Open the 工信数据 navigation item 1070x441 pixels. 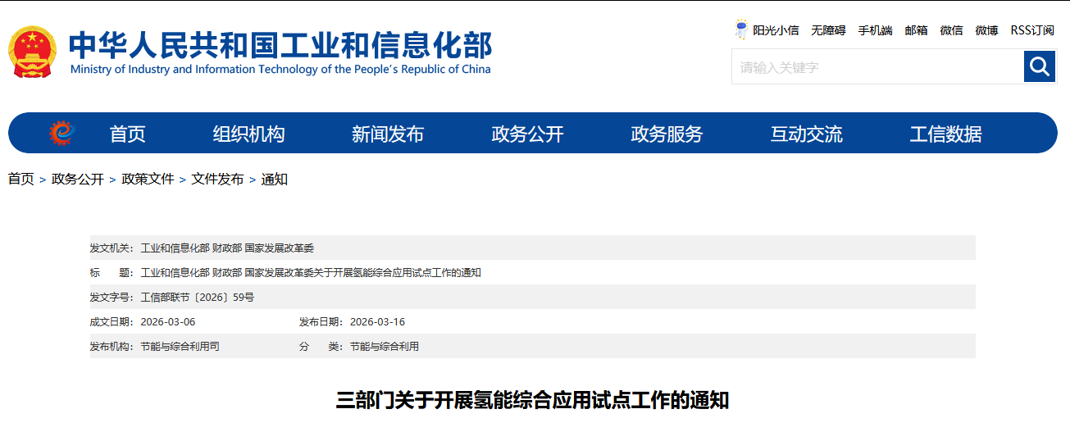pyautogui.click(x=945, y=134)
